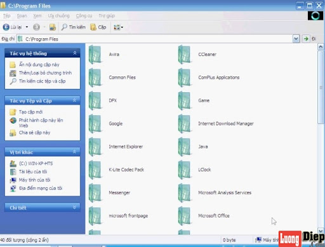Go to (C:) WIN-XP-HTS drive
The height and width of the screenshot is (247, 325).
36,164
